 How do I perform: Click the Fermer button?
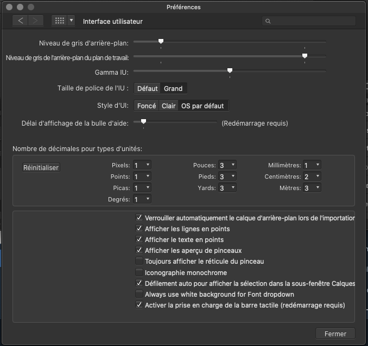335,334
